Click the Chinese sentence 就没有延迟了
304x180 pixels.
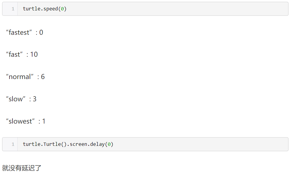(x=22, y=168)
